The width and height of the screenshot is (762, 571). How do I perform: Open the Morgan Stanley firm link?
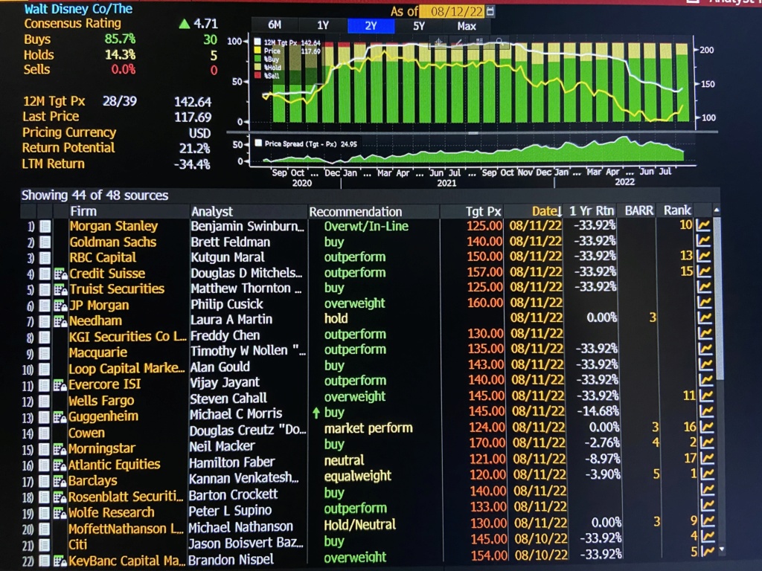coord(114,226)
